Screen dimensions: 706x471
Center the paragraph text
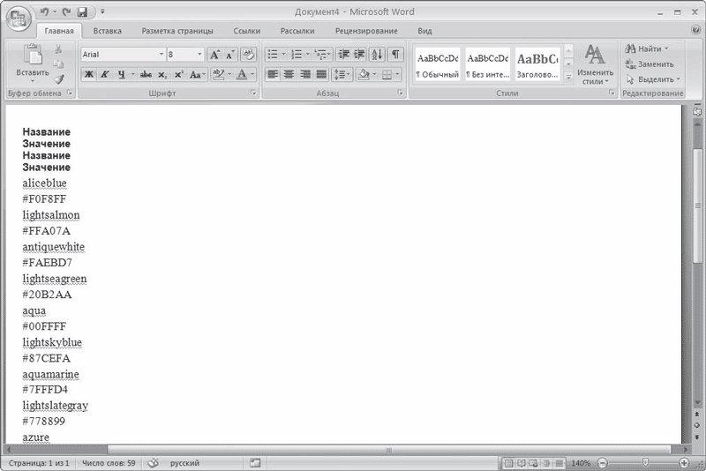289,75
